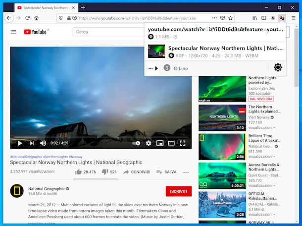
Task: Select the youtube.com/watch DownloadHelper entry
Action: 215,32
